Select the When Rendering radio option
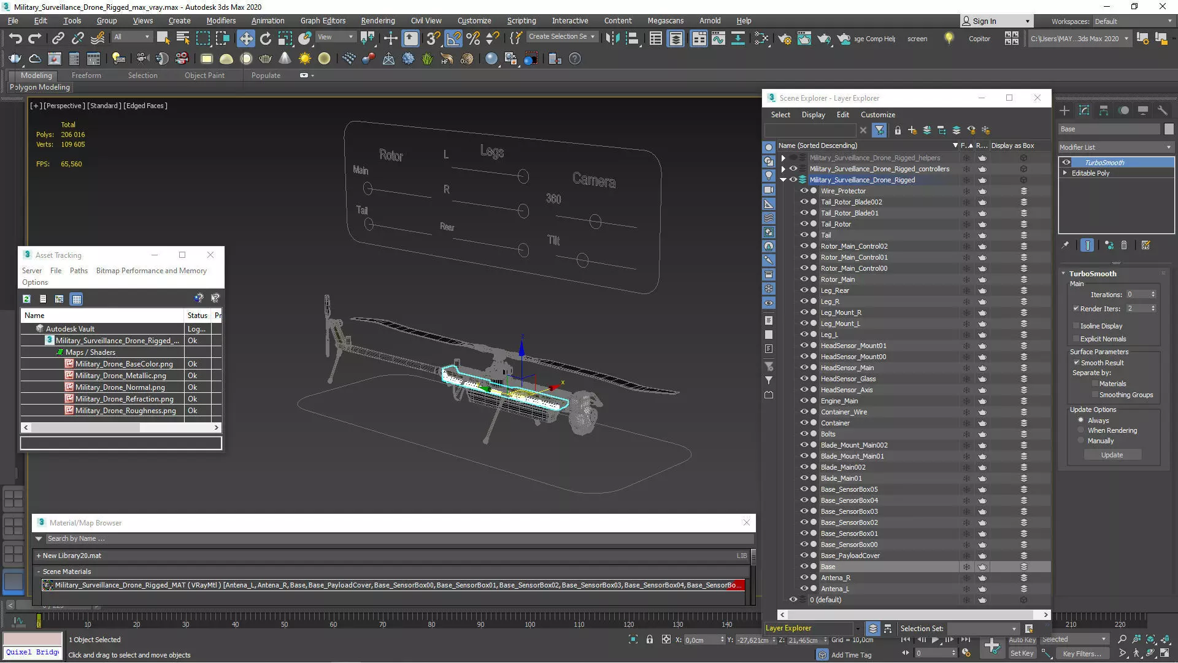Viewport: 1178px width, 663px height. point(1081,430)
